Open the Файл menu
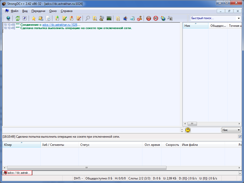The width and height of the screenshot is (244, 183). [14, 11]
